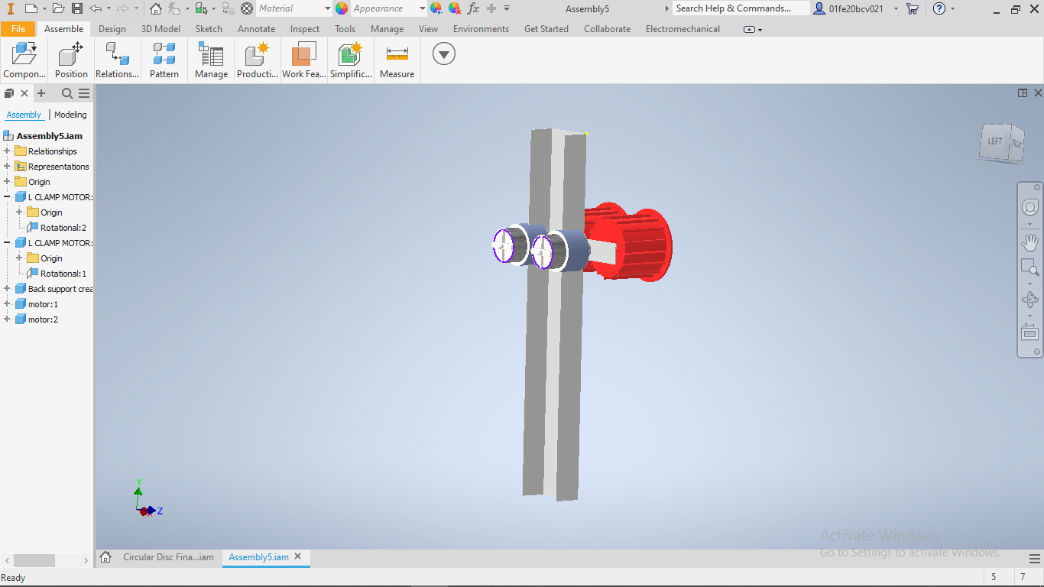Viewport: 1044px width, 587px height.
Task: Open the File menu
Action: (x=18, y=29)
